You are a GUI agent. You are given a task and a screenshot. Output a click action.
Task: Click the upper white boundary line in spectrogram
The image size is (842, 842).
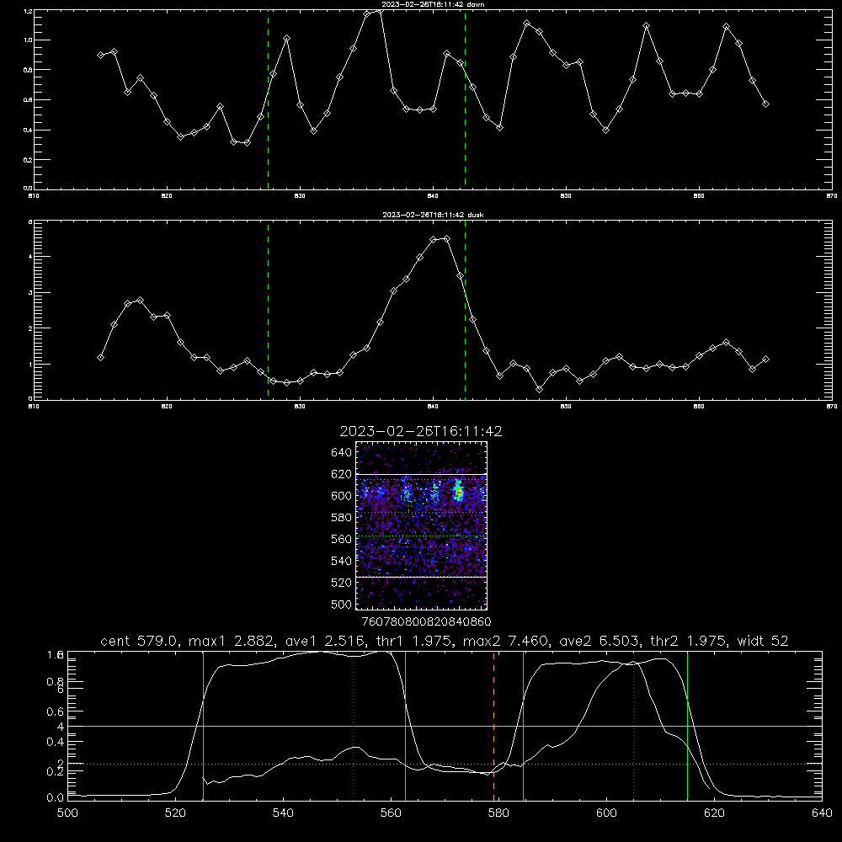pyautogui.click(x=421, y=475)
